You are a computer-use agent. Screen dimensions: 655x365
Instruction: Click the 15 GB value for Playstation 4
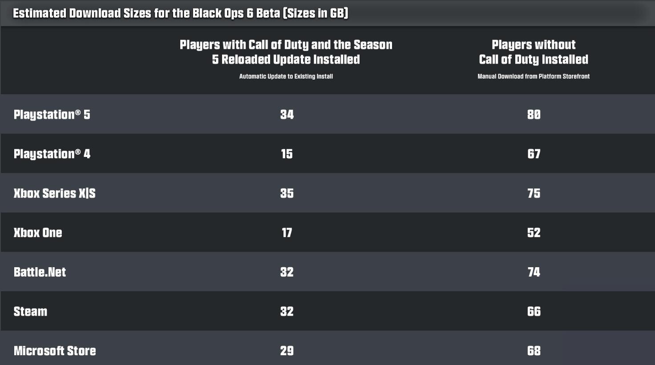[x=287, y=154]
